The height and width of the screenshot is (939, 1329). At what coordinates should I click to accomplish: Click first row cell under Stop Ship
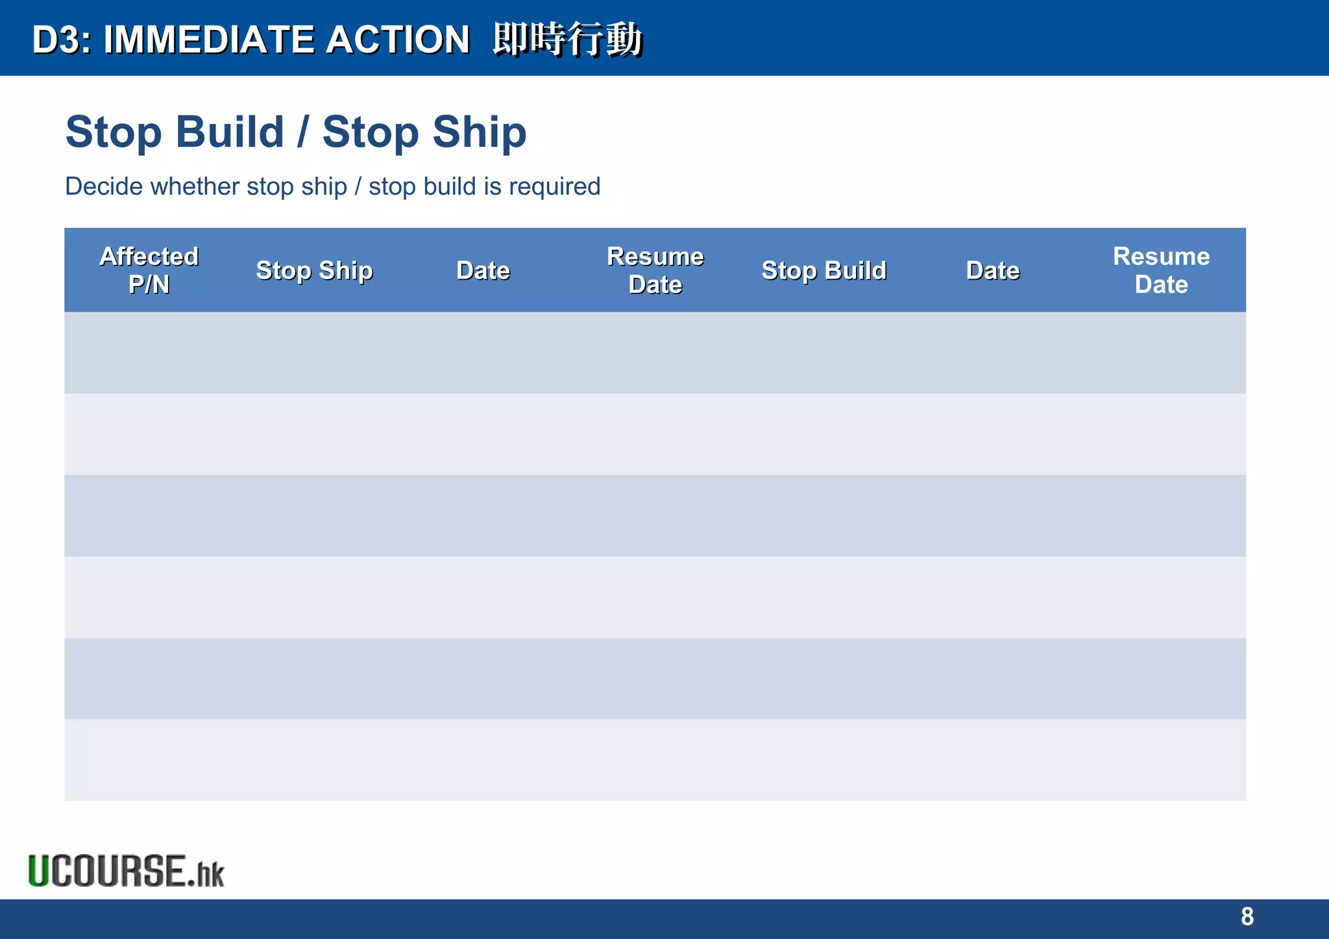tap(318, 353)
